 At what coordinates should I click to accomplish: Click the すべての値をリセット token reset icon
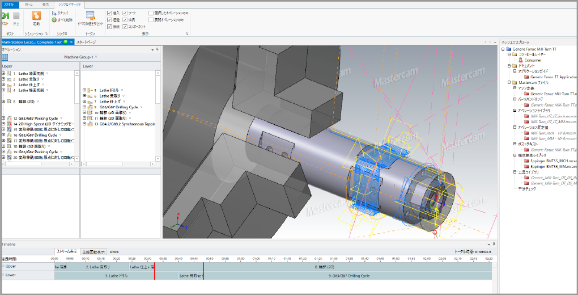90,15
